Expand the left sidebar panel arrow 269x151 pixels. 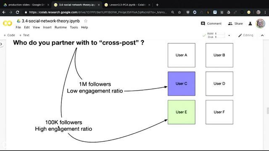click(1, 44)
